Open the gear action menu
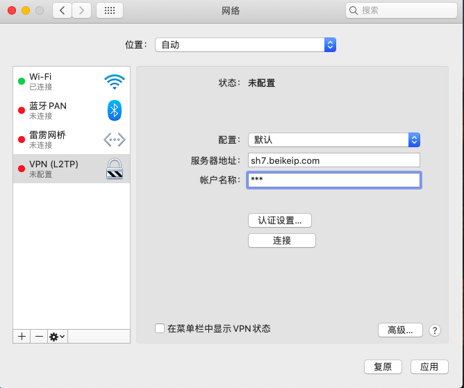Viewport: 464px width, 388px height. pos(58,336)
